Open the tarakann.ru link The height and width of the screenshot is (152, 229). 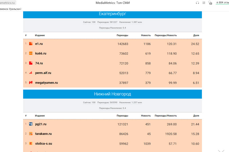(43, 134)
